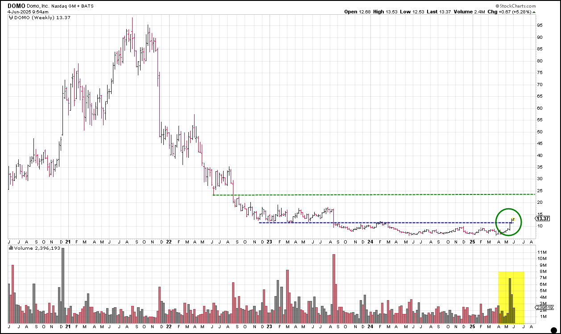Click year label 24 under the volume panel
The height and width of the screenshot is (334, 561).
click(370, 327)
